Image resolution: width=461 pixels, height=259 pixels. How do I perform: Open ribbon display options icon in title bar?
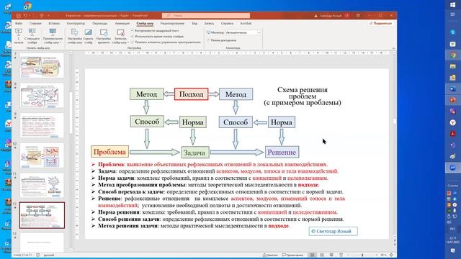(x=358, y=15)
